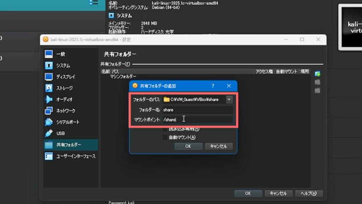Close the 共有フォルダーの追加 dialog
Screen dimensions: 362x204
point(229,86)
